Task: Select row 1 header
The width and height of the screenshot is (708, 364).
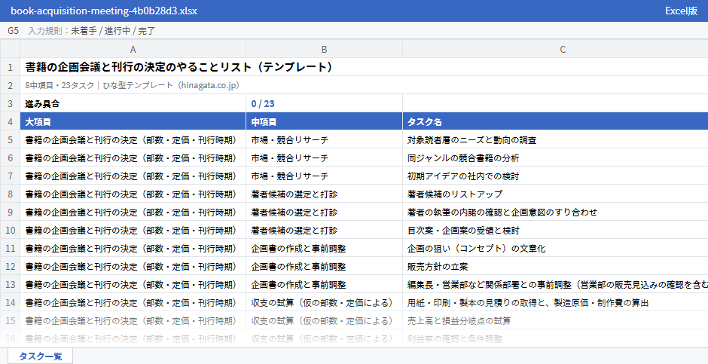Action: click(x=10, y=67)
